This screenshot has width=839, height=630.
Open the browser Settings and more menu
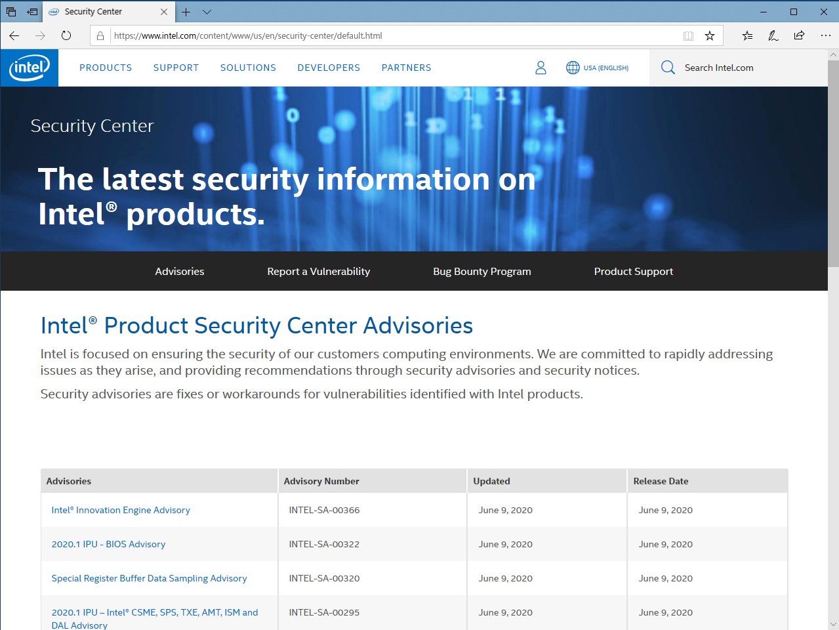click(825, 36)
